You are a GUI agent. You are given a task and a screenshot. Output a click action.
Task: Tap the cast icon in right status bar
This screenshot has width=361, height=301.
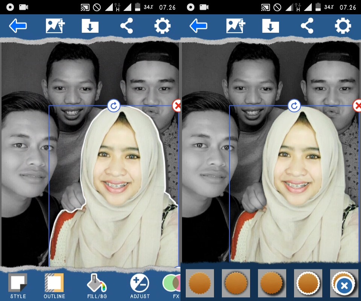[x=265, y=8]
